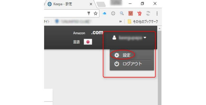Image resolution: width=206 pixels, height=105 pixels.
Task: Change Amazon .com domain selector
Action: tap(97, 33)
